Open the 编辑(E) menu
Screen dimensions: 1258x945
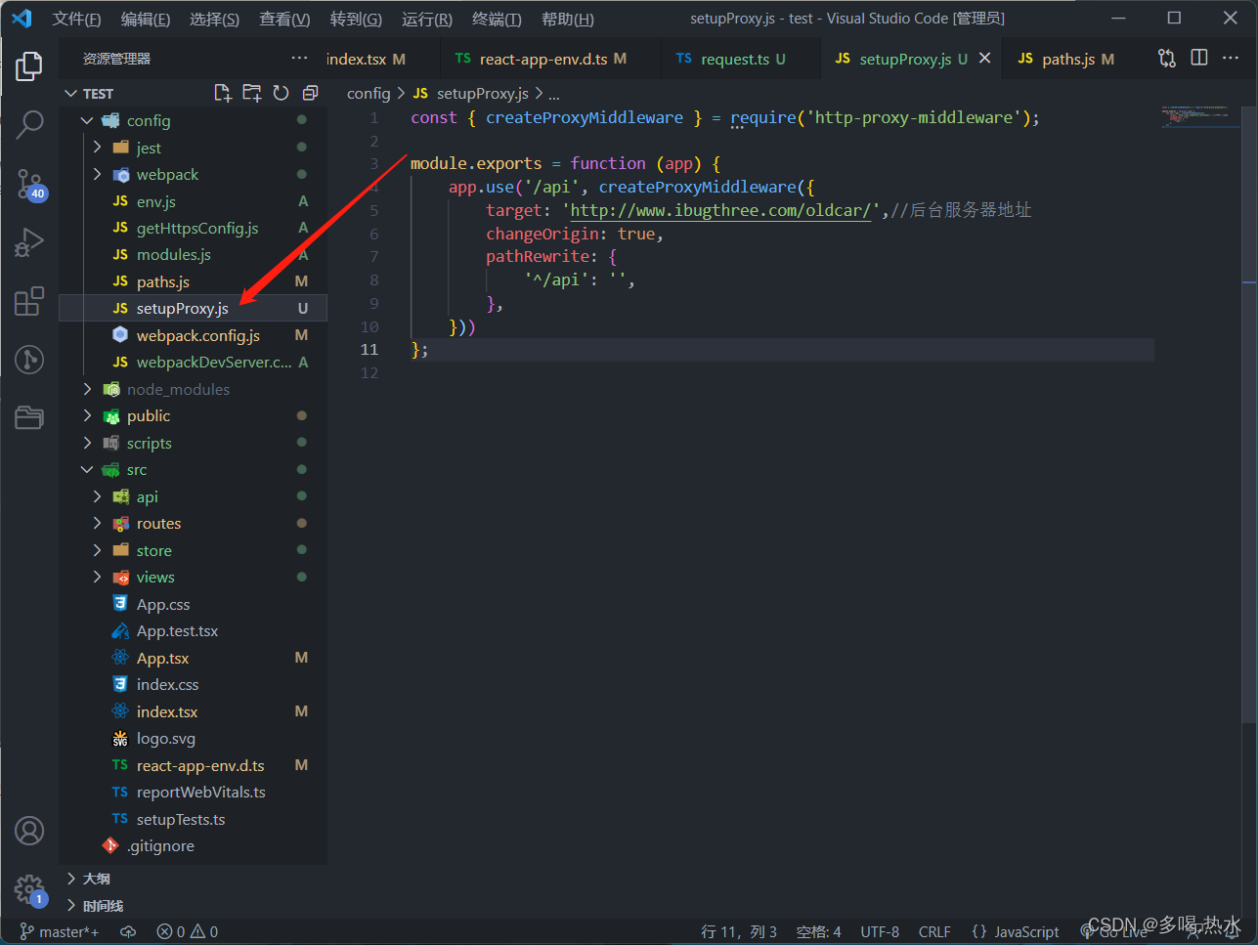(x=146, y=19)
